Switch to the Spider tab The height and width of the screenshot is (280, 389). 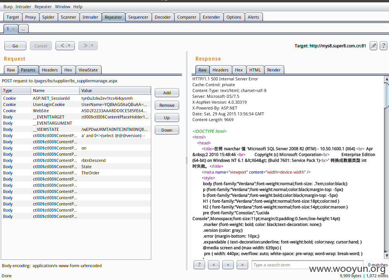[48, 17]
